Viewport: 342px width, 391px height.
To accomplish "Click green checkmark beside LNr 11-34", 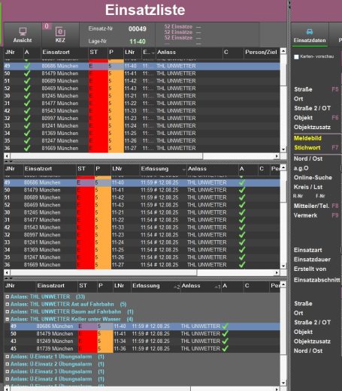I will click(225, 341).
